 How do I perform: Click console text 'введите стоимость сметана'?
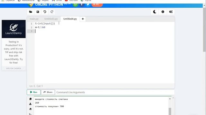[51, 99]
